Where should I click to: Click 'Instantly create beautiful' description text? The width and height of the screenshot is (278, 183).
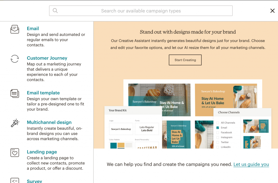pyautogui.click(x=54, y=134)
